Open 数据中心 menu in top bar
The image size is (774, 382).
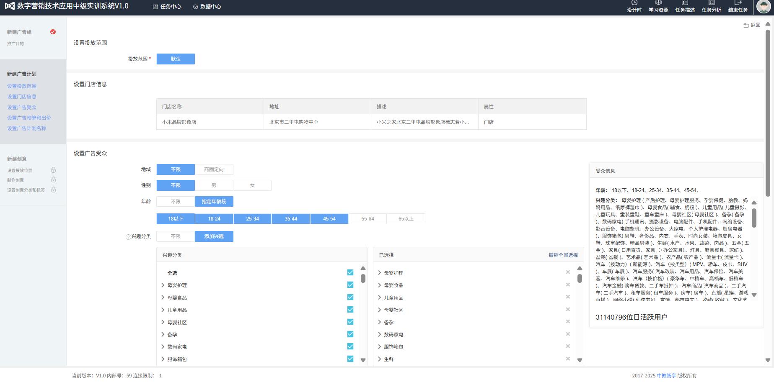coord(207,7)
